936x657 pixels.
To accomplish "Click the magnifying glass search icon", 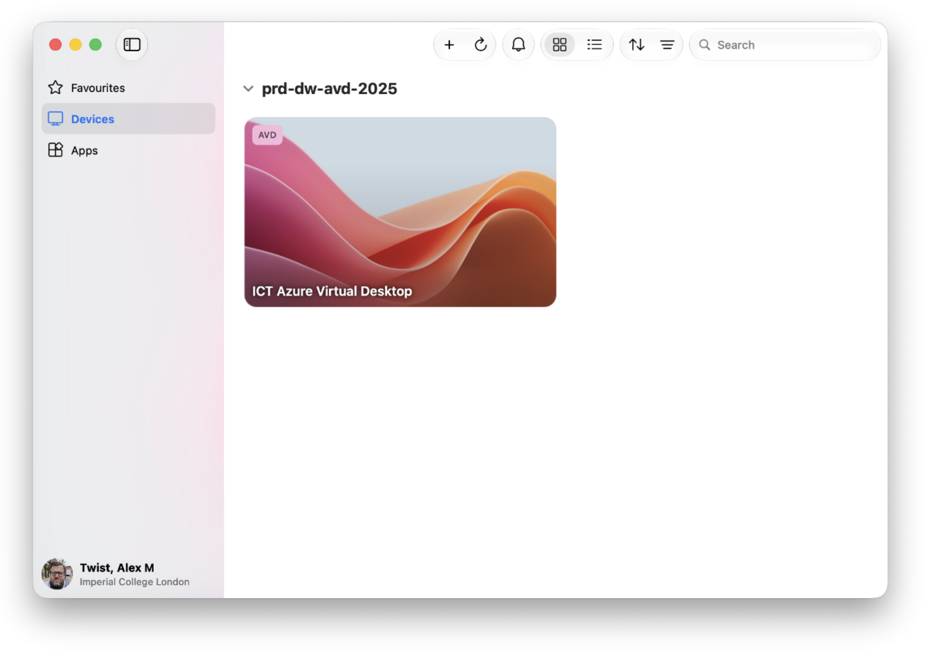I will coord(705,44).
